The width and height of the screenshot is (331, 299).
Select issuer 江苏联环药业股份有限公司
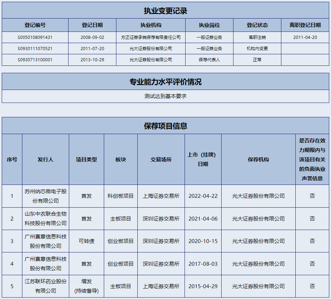coord(45,286)
